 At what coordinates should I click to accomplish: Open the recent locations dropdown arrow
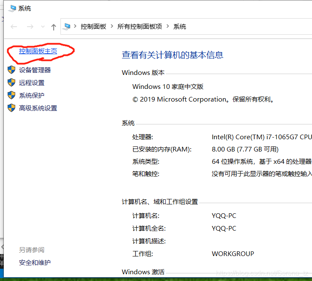point(43,27)
